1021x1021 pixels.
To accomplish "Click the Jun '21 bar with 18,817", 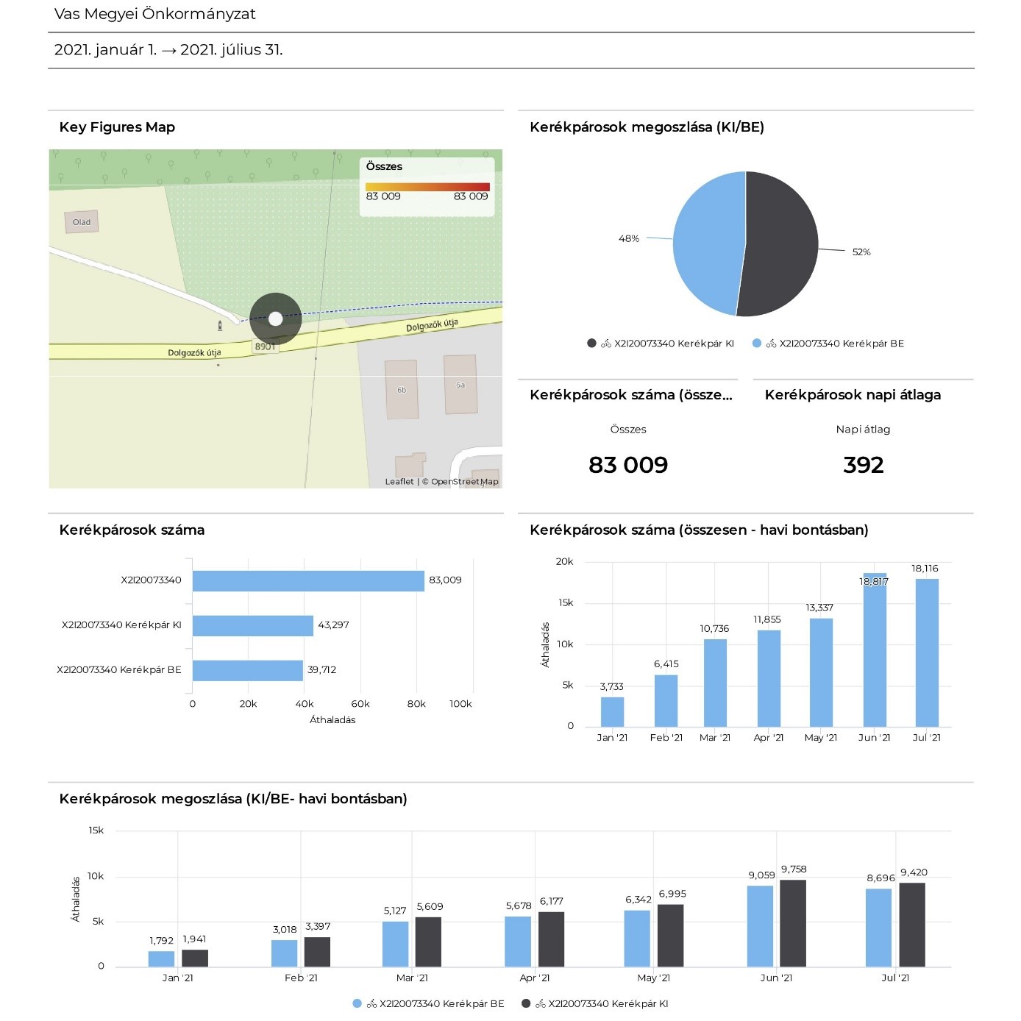I will [x=875, y=650].
